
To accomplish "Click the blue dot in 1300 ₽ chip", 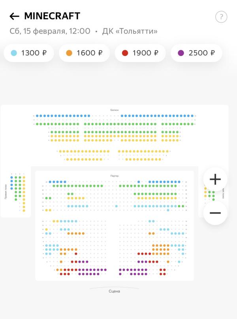I will pyautogui.click(x=14, y=53).
